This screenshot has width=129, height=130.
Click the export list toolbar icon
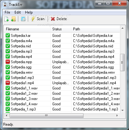pos(24,19)
